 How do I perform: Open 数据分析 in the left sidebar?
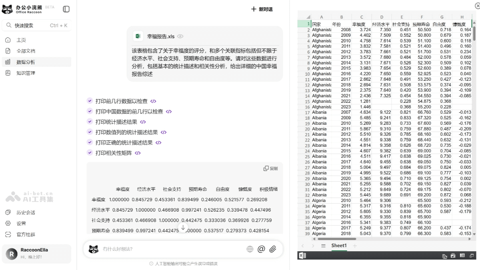25,62
